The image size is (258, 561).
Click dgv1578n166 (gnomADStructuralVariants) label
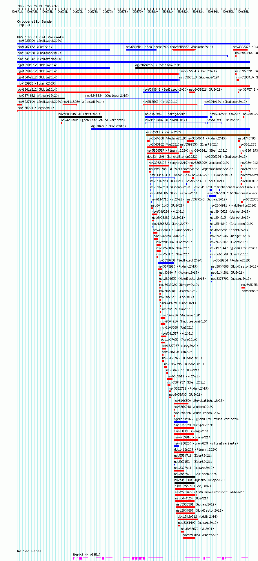tap(207, 419)
